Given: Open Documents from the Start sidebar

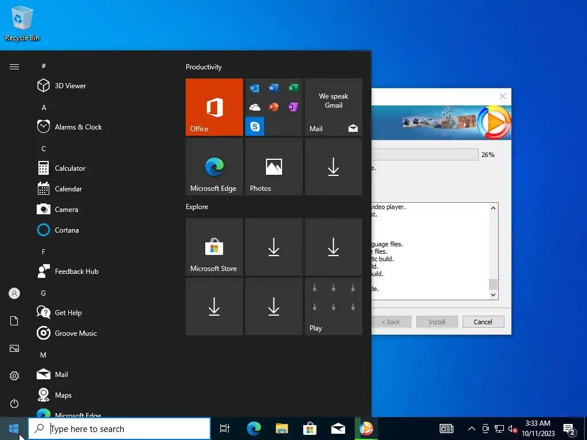Looking at the screenshot, I should [x=14, y=321].
